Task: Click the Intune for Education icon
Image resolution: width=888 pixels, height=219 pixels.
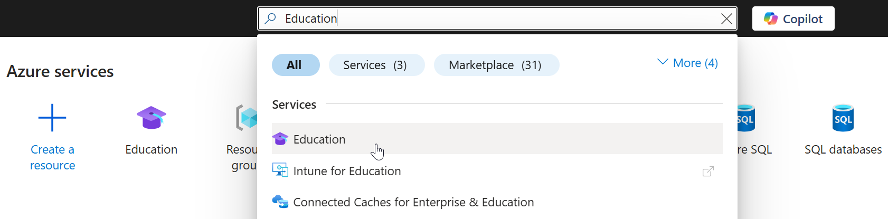Action: (x=280, y=170)
